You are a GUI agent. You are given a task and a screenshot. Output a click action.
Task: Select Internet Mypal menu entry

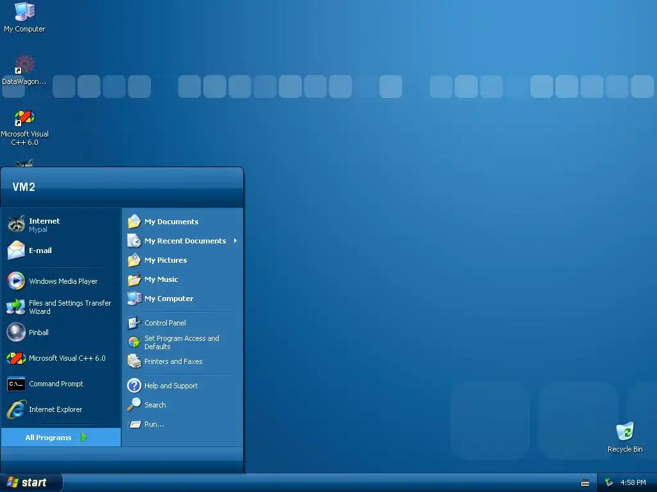(x=61, y=225)
